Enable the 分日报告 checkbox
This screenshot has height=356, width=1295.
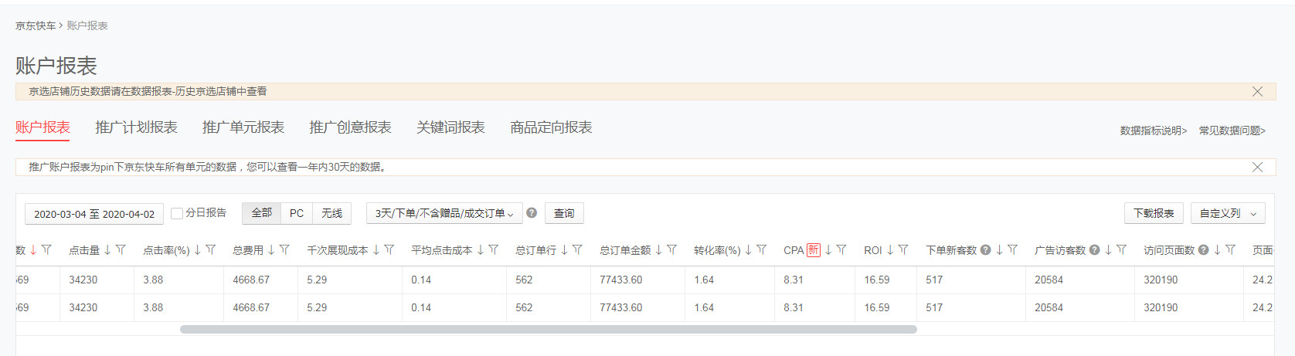pyautogui.click(x=177, y=213)
